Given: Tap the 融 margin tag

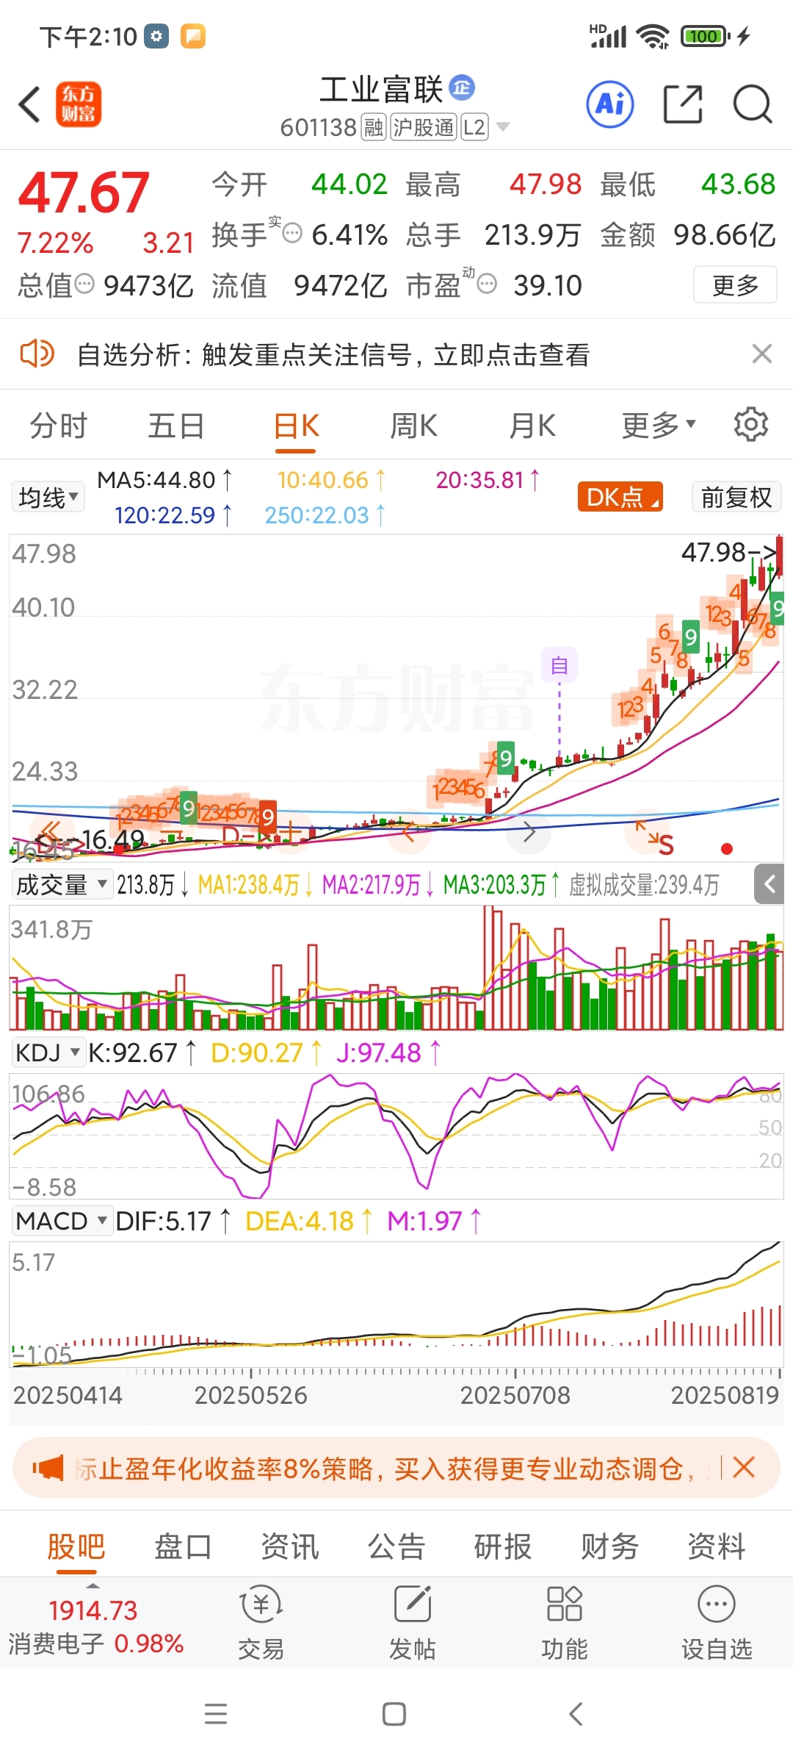Looking at the screenshot, I should tap(374, 127).
